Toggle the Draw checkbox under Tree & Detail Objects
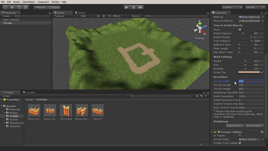This screenshot has height=151, width=268. tap(240, 29)
